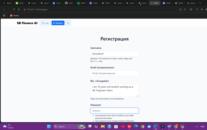Click the Bio / Occupation label
The width and height of the screenshot is (207, 130).
coord(100,81)
